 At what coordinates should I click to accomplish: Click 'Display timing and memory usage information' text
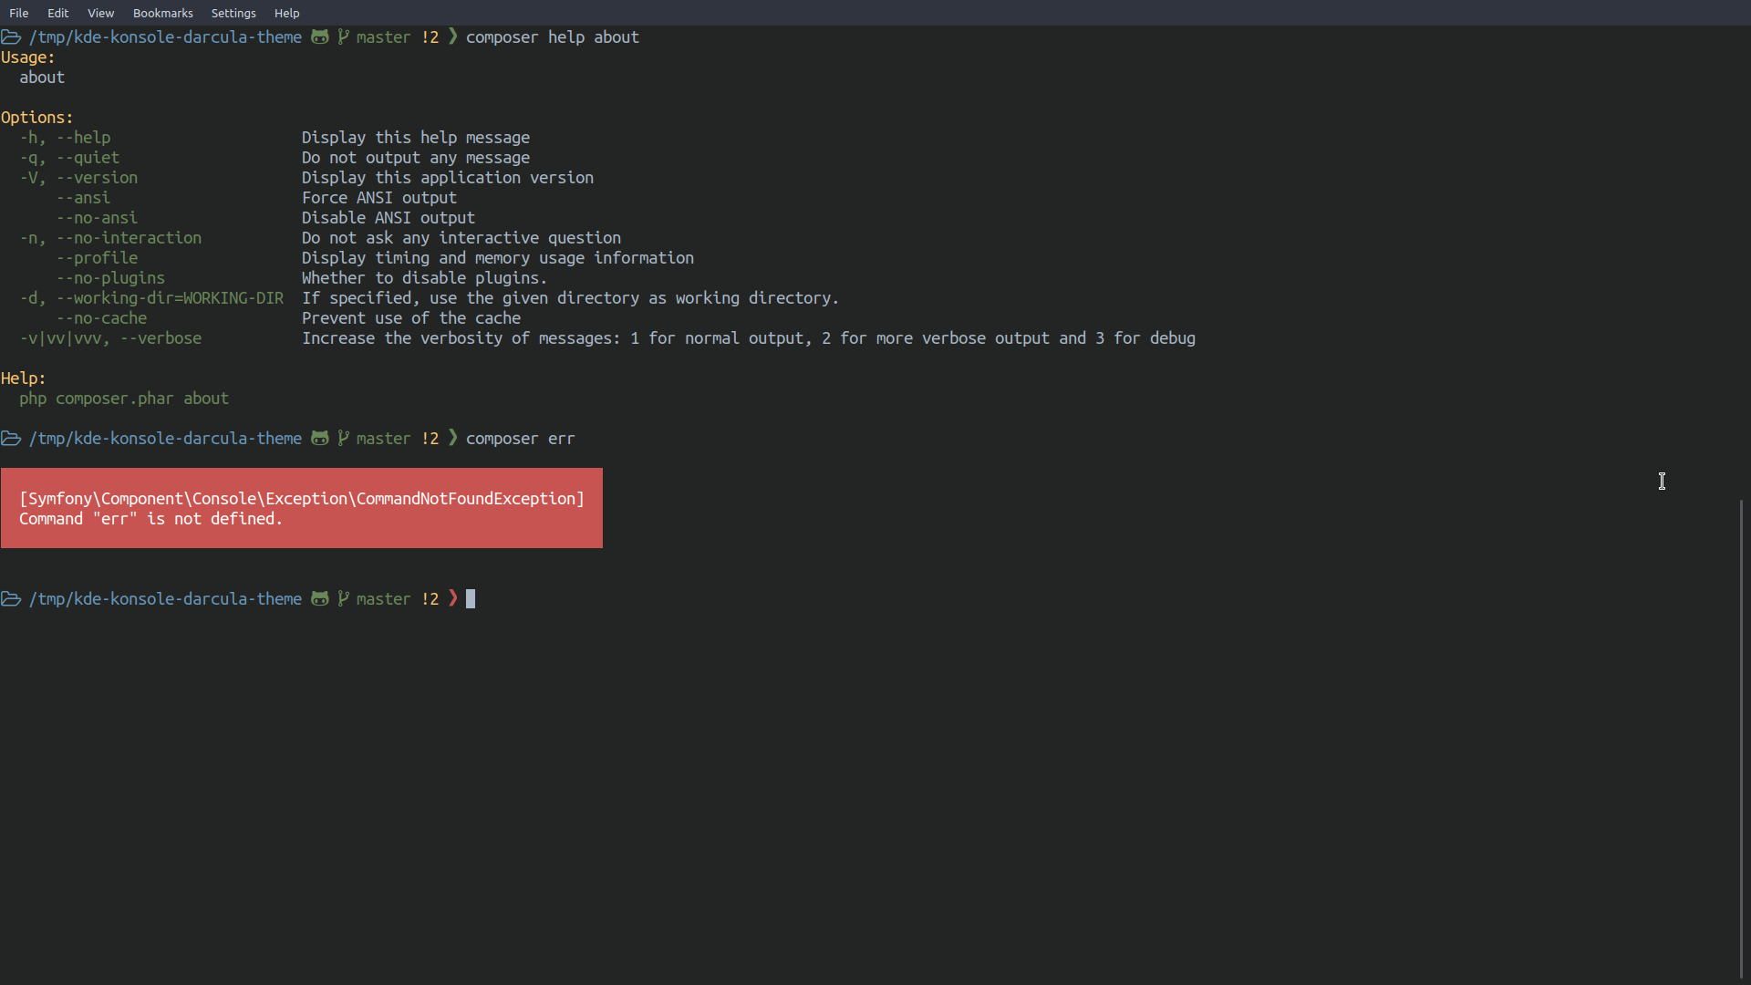(498, 258)
